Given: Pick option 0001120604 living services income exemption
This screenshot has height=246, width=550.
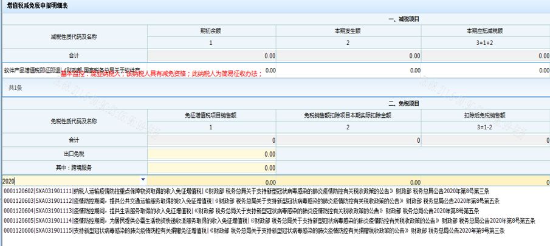Looking at the screenshot, I should 182,211.
